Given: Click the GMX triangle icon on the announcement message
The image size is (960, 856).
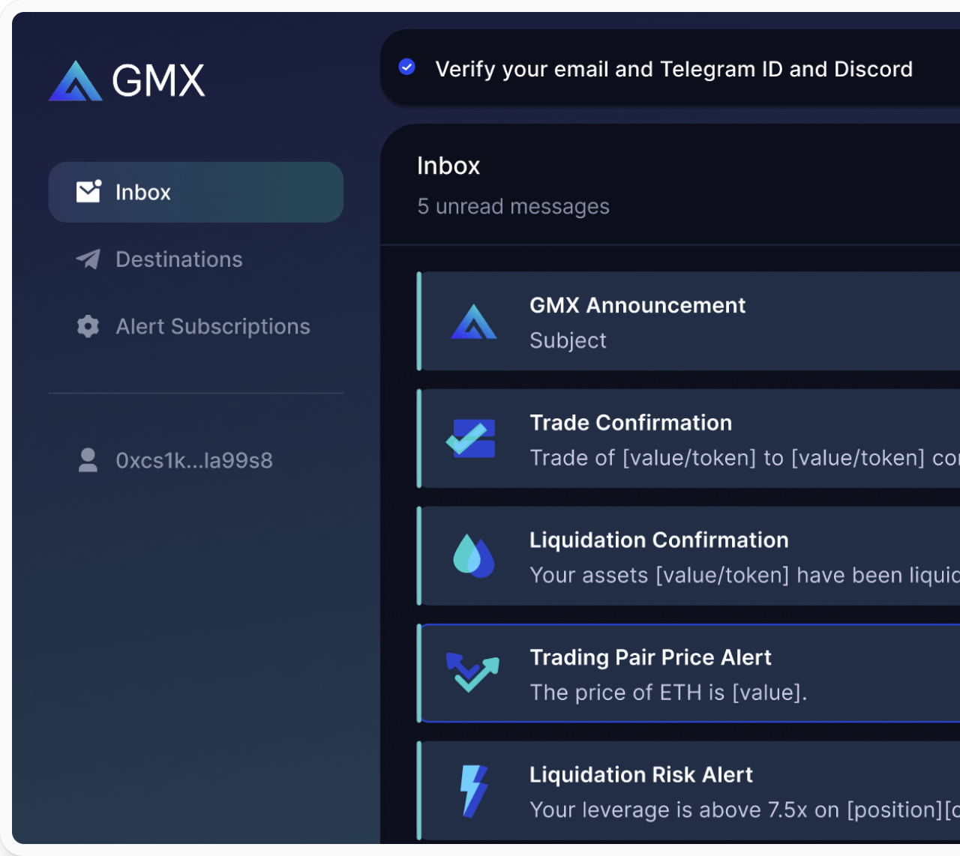Looking at the screenshot, I should 473,322.
